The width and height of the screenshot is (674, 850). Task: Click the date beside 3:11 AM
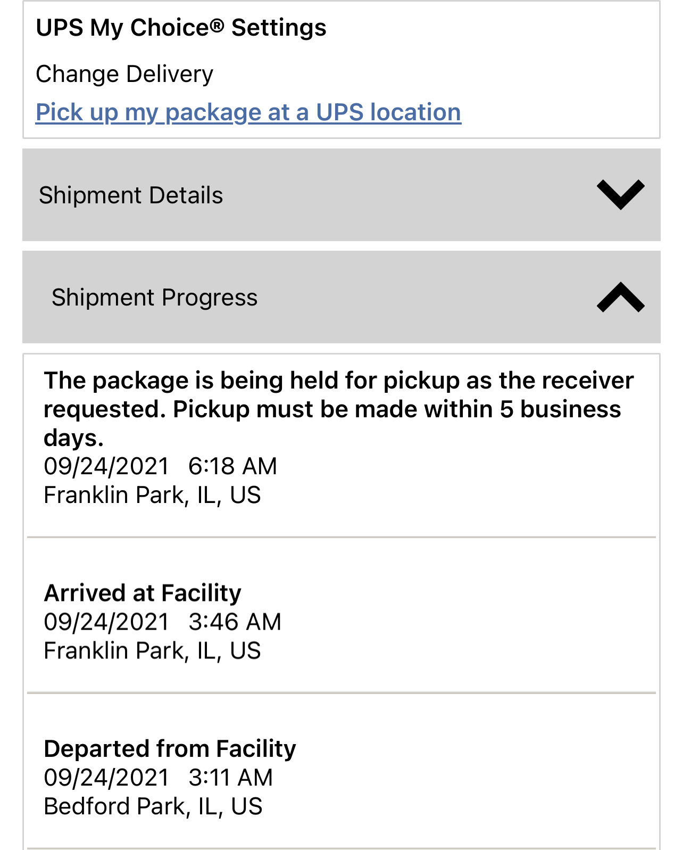106,778
